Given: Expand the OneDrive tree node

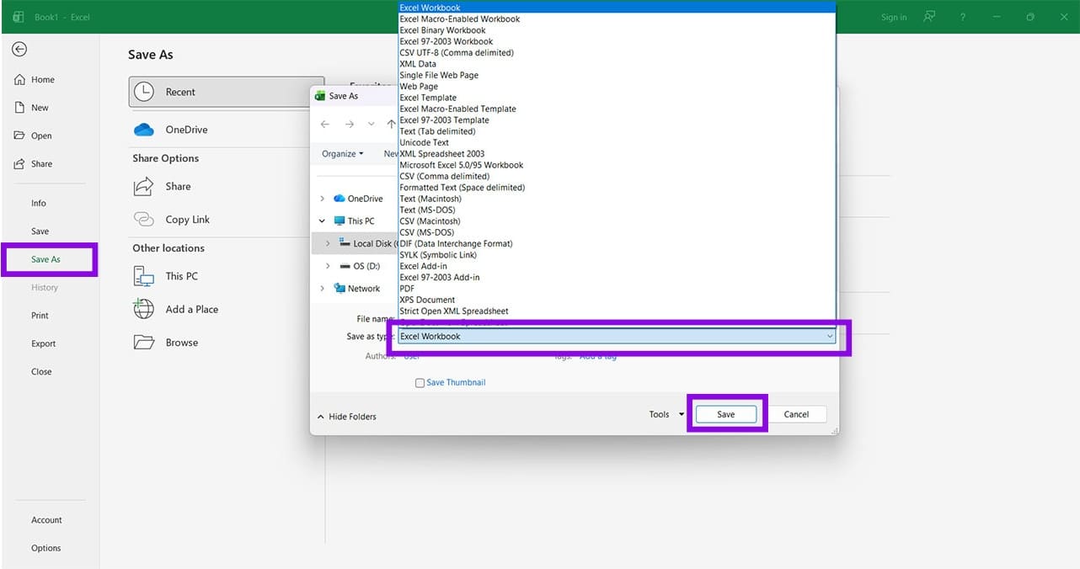Looking at the screenshot, I should pos(322,199).
